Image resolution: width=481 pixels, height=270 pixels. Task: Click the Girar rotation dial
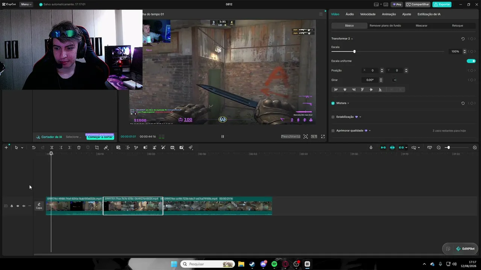coord(395,80)
